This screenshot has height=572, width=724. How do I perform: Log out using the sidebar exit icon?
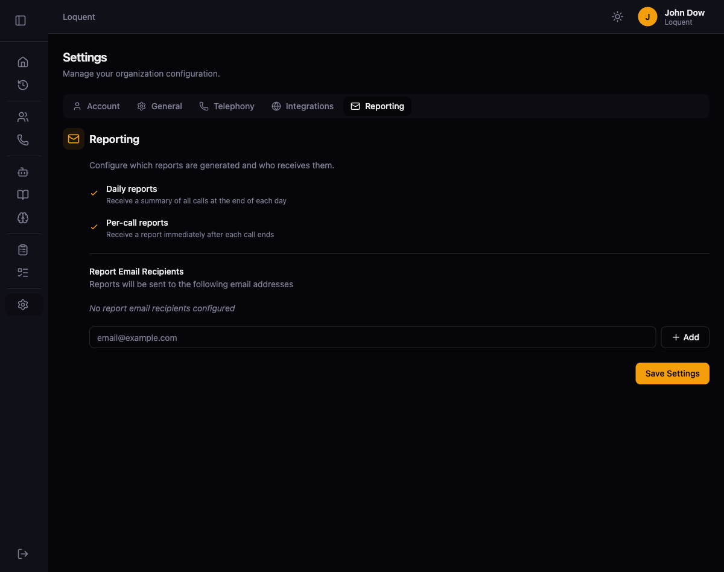(x=23, y=553)
